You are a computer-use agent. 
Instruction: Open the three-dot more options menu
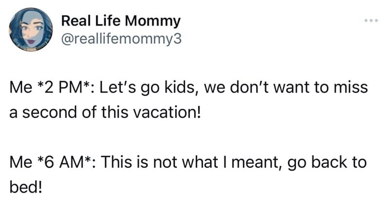tap(371, 20)
